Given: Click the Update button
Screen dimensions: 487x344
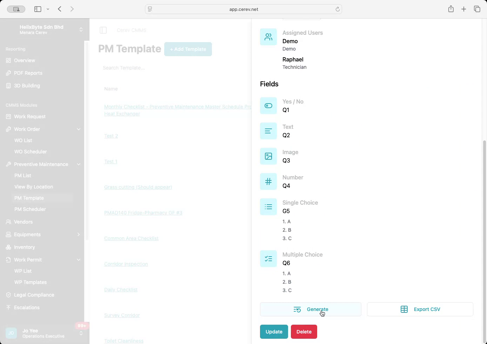Looking at the screenshot, I should (274, 332).
